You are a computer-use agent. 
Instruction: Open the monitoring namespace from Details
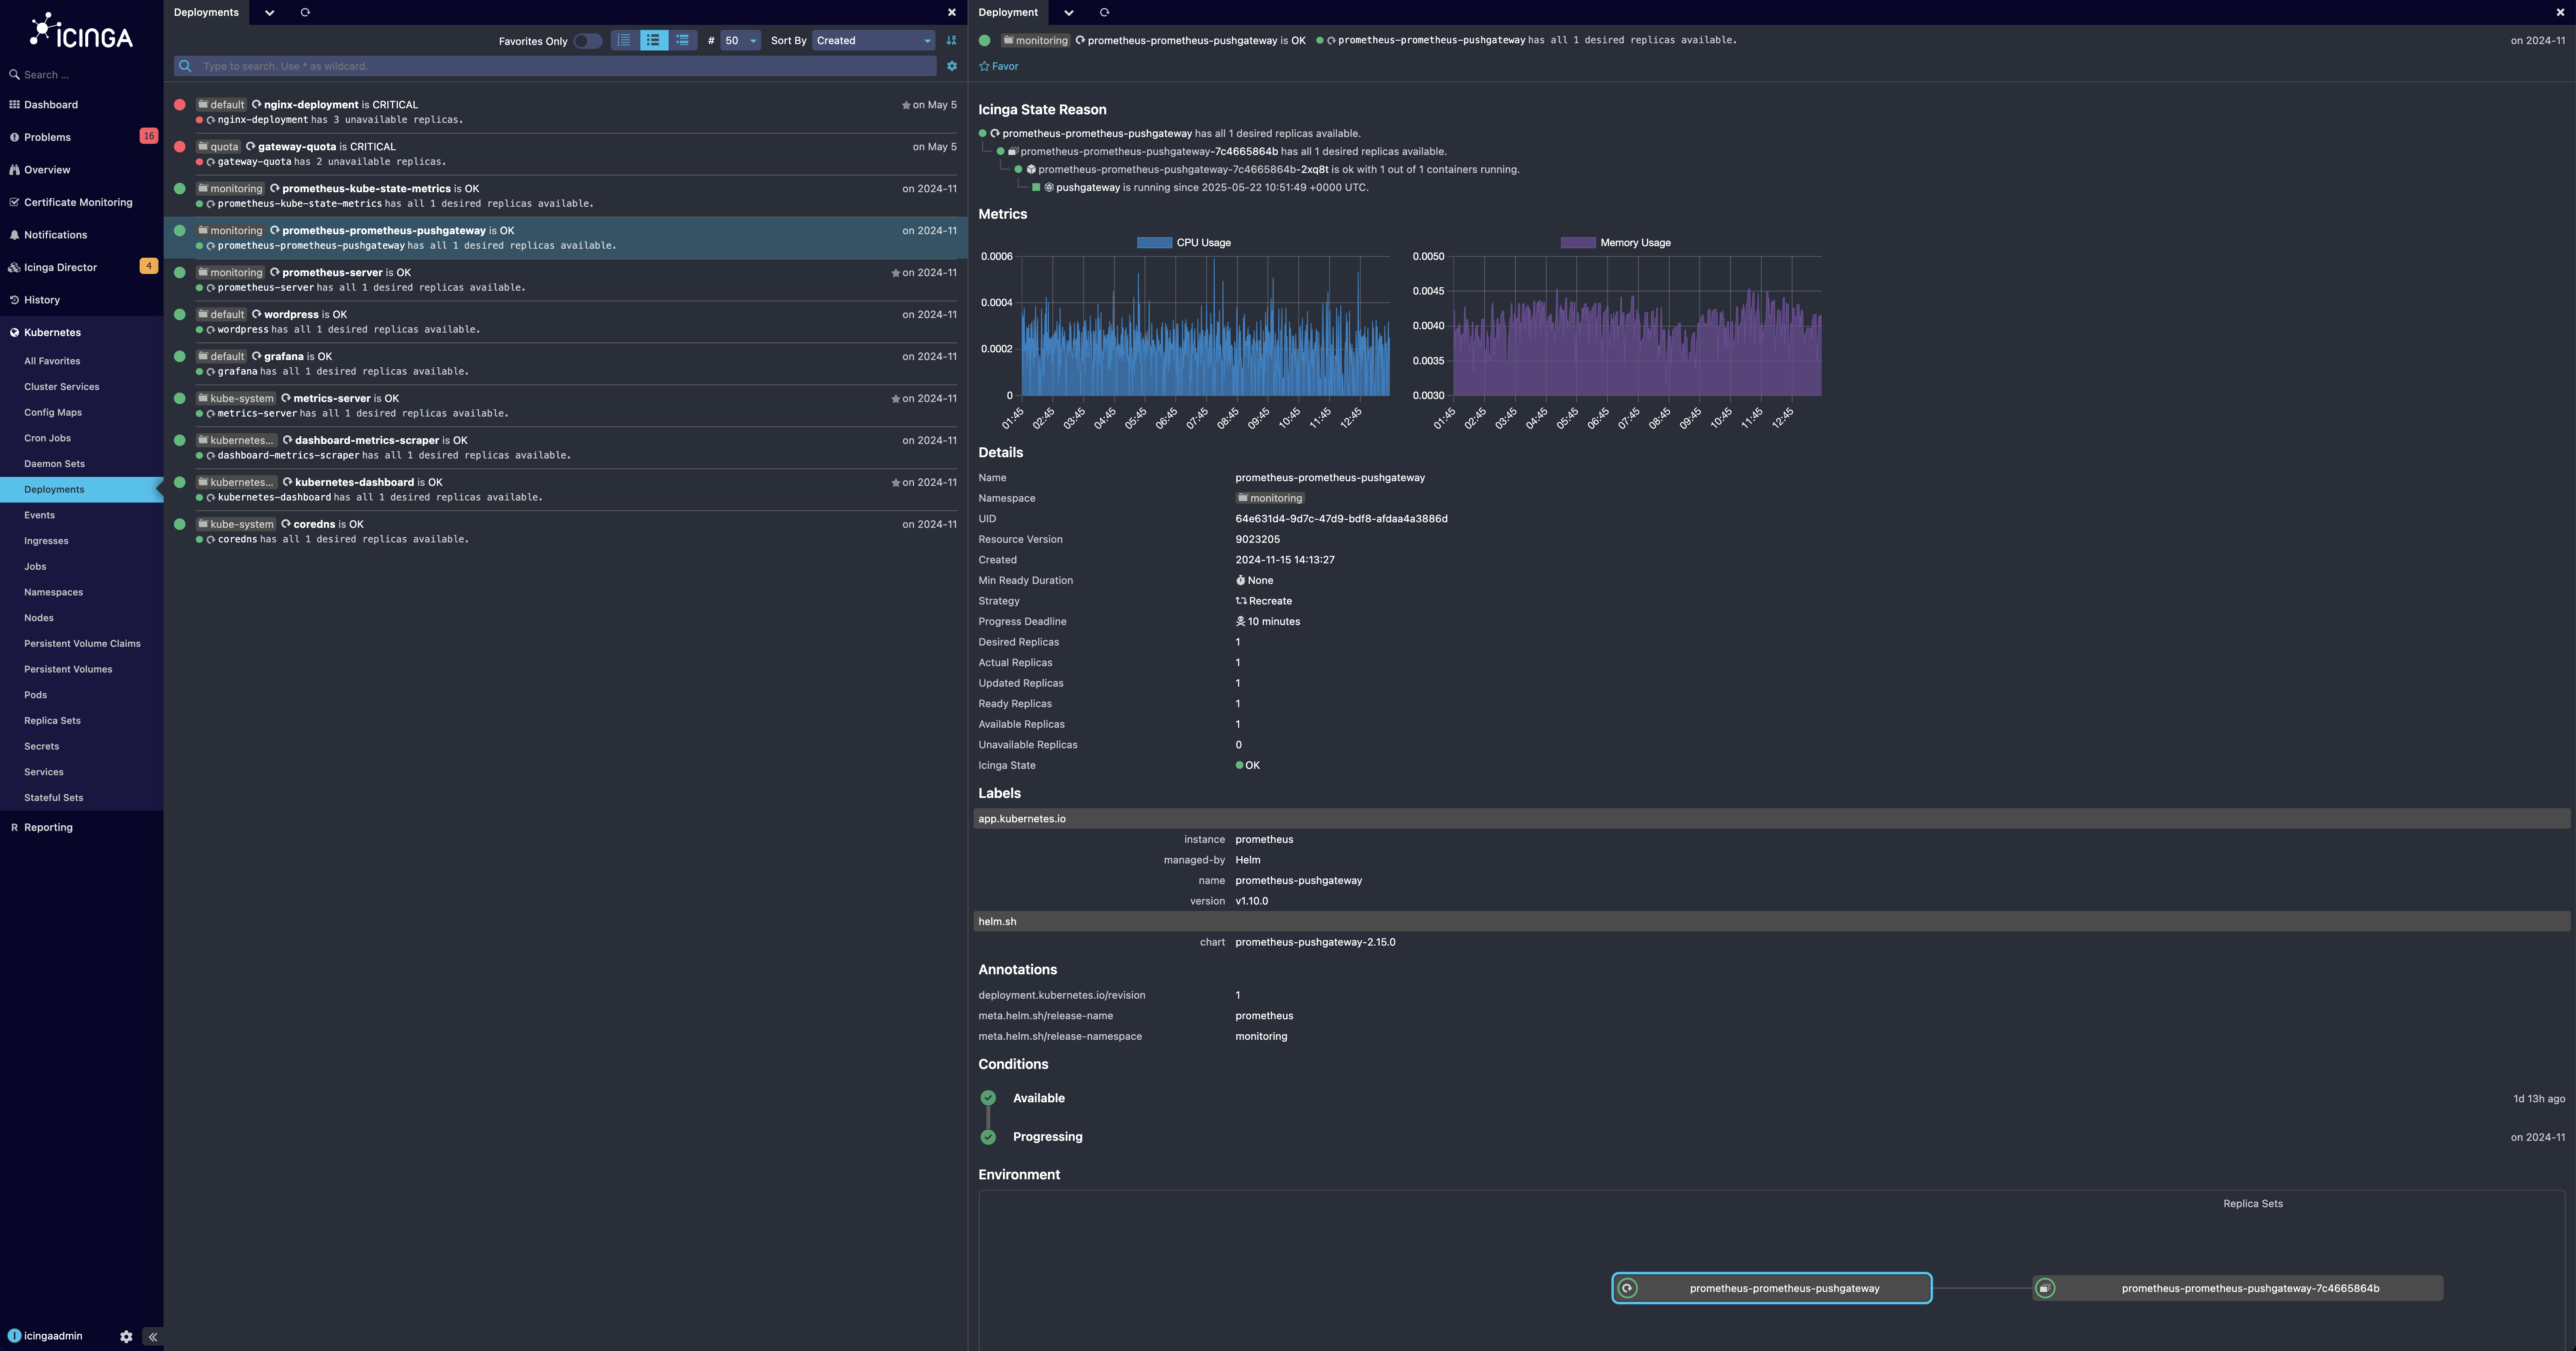(1270, 497)
